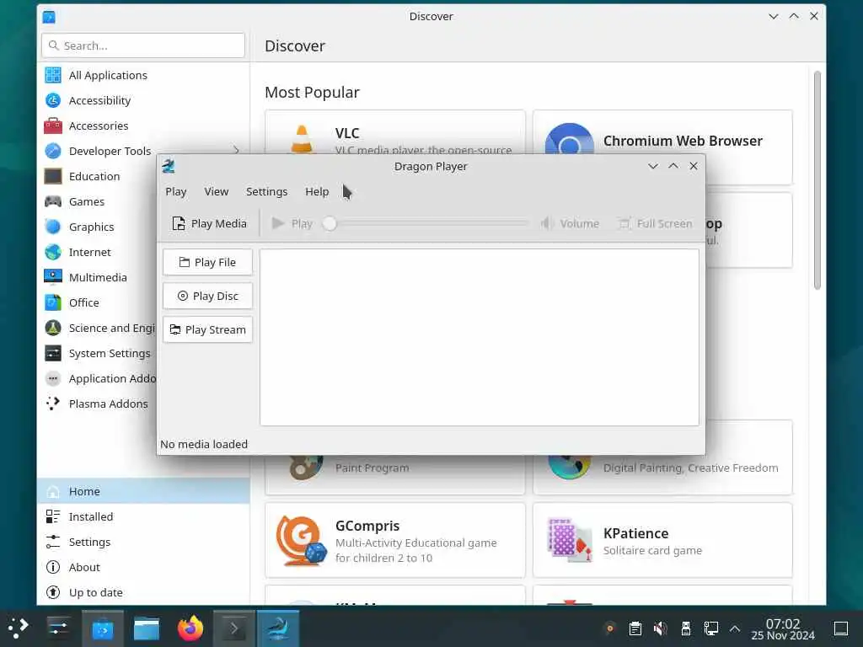Open the VLC app card in Discover

(394, 132)
